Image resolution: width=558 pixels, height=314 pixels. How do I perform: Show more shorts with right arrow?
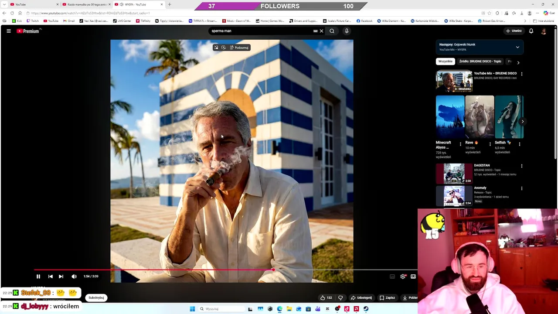click(x=522, y=122)
